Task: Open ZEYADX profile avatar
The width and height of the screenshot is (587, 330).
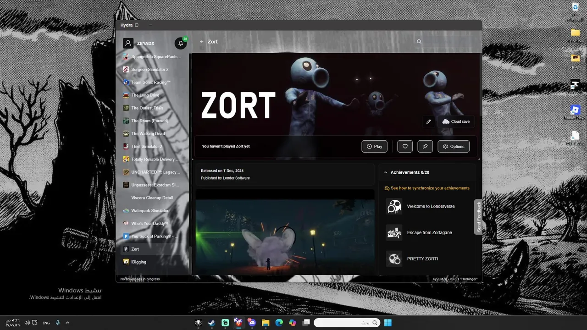Action: (128, 43)
